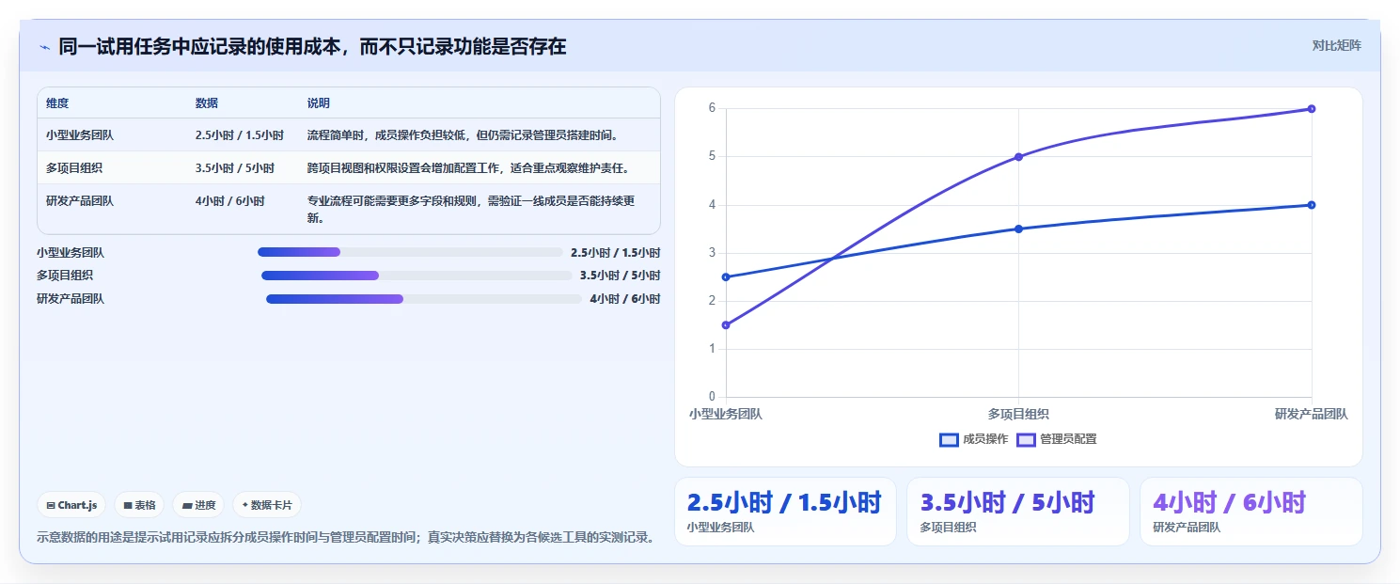This screenshot has height=584, width=1400.
Task: Click the description starting 跨项目视图和权限设置
Action: 468,168
